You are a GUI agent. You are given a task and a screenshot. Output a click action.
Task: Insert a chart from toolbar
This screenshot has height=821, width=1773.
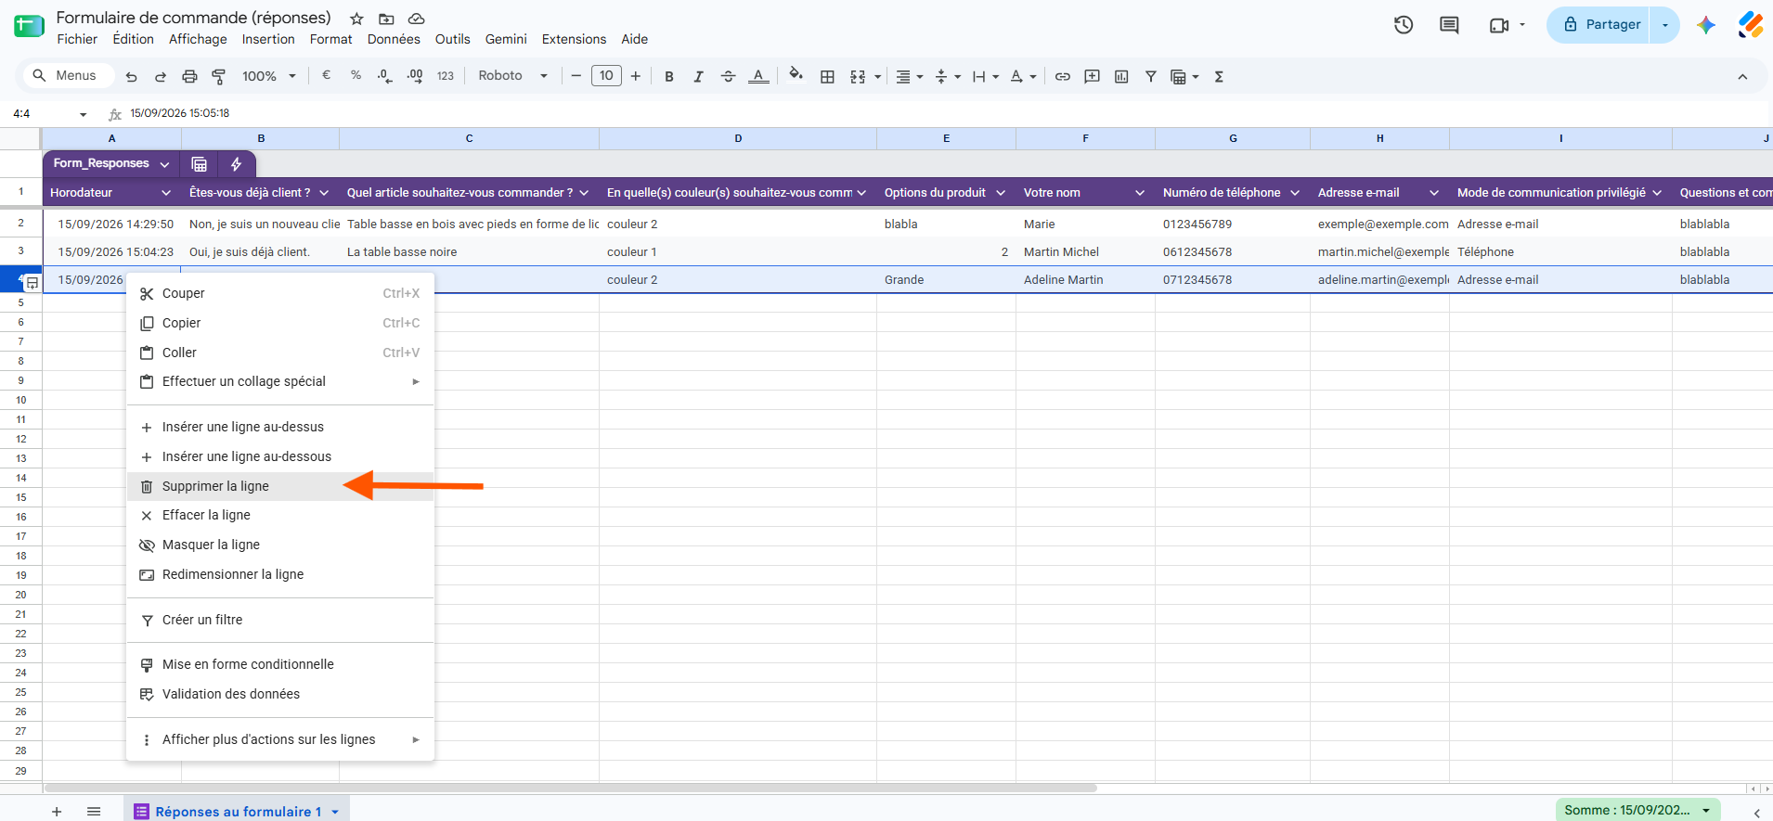pyautogui.click(x=1121, y=76)
